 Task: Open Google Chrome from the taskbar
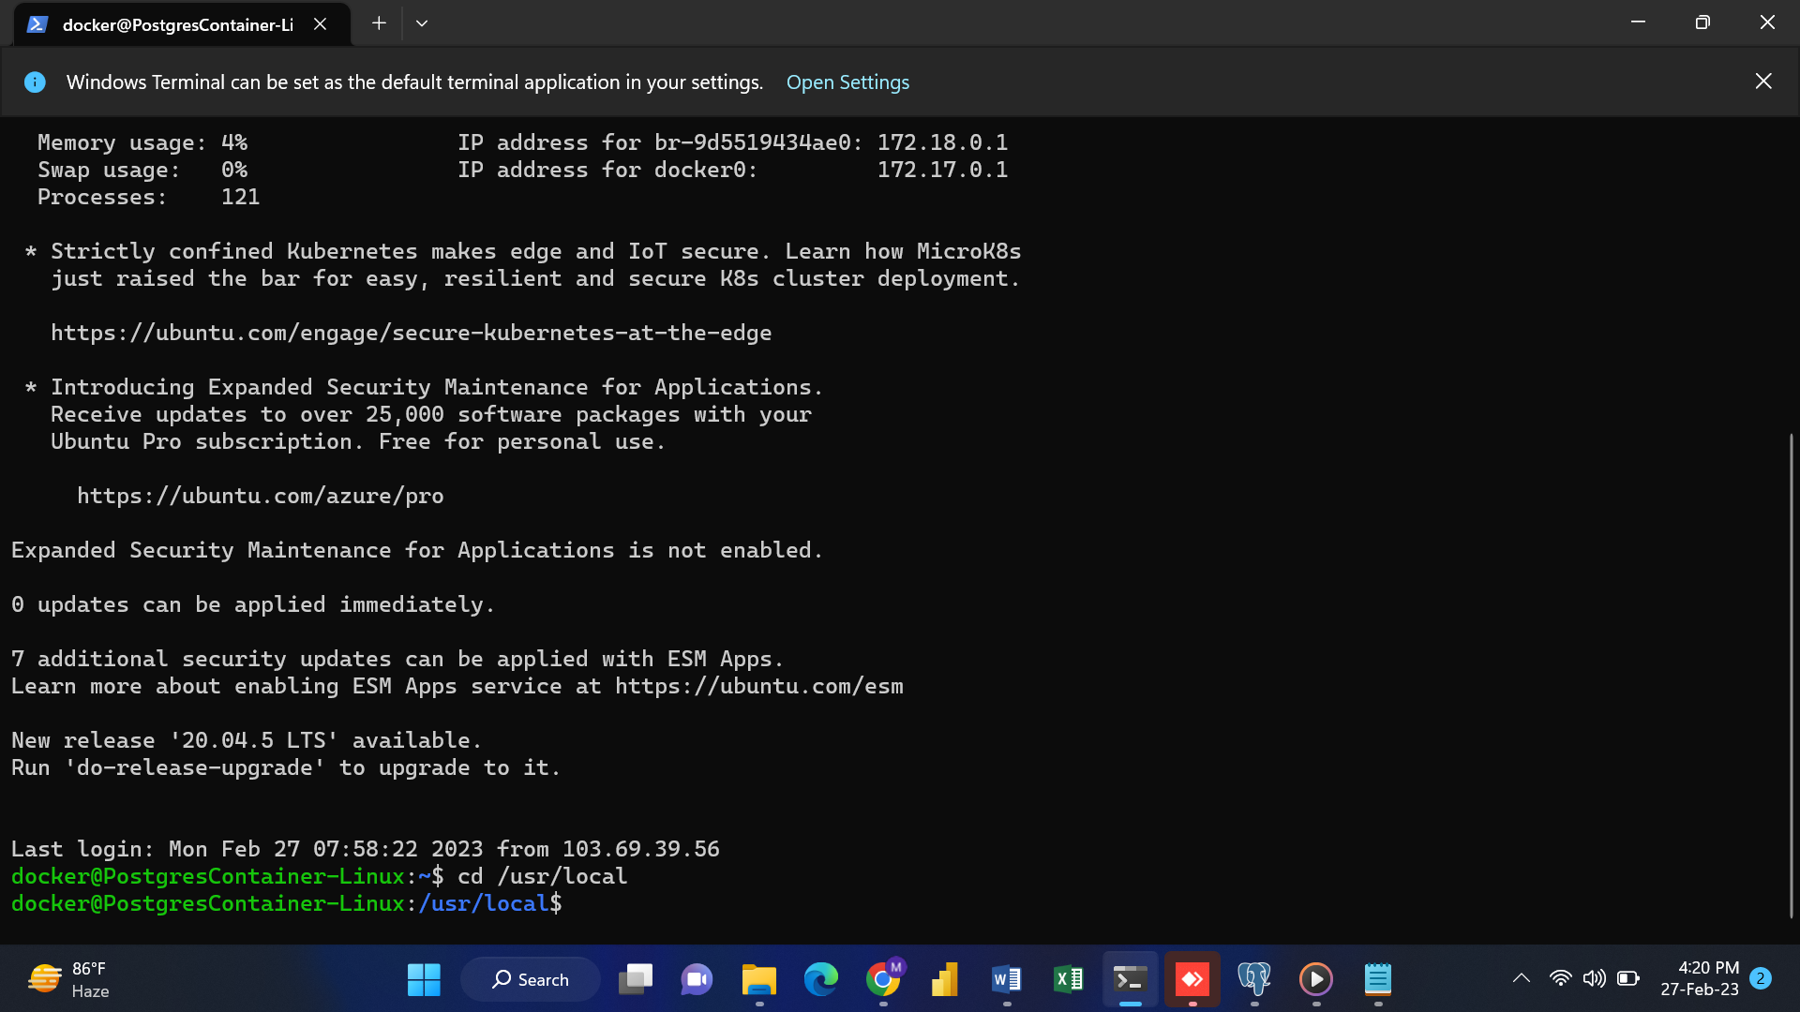[x=882, y=979]
